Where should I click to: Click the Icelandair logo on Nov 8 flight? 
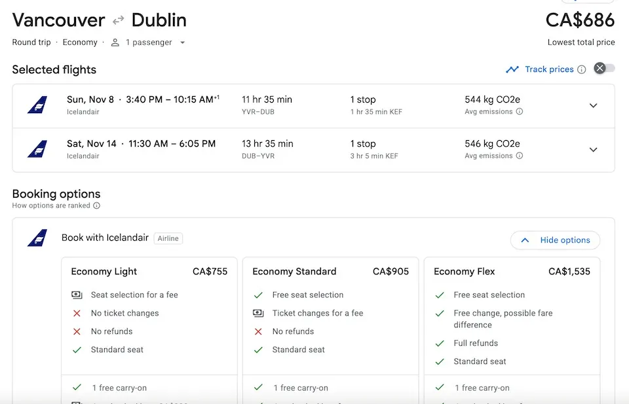[37, 105]
